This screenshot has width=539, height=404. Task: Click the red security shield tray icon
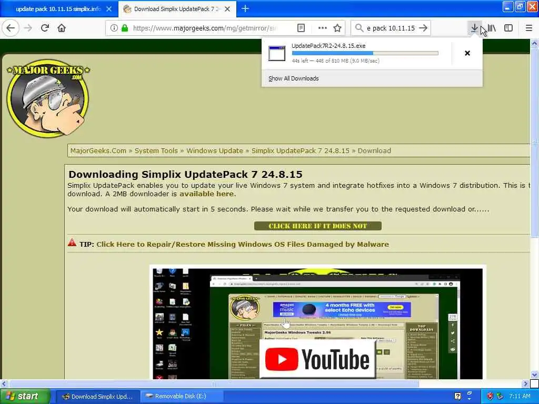490,397
